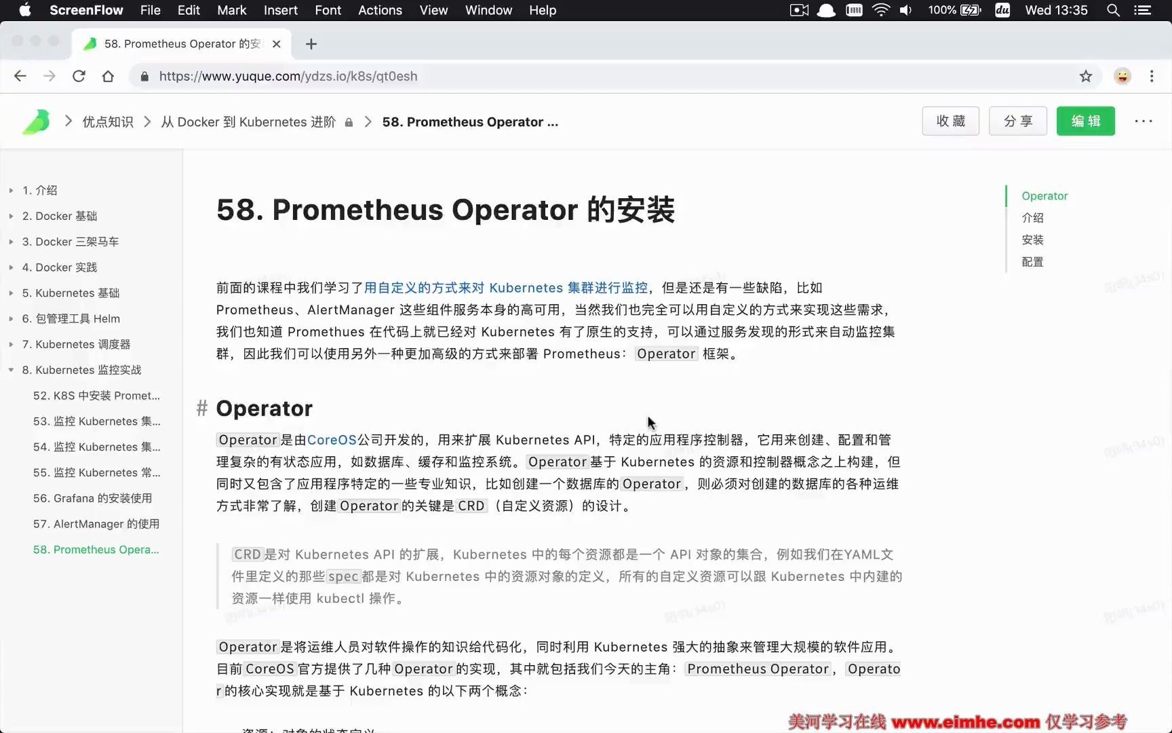Follow link 用自定义的方式来对 Kubernetes 集群进行监控

coord(506,288)
